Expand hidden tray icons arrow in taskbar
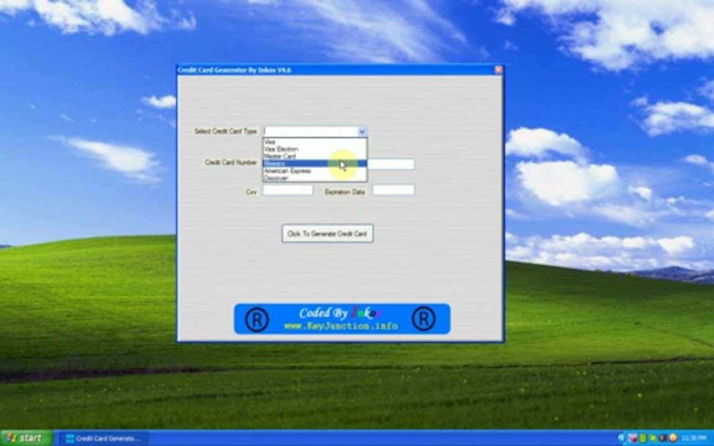This screenshot has height=446, width=714. pos(620,439)
